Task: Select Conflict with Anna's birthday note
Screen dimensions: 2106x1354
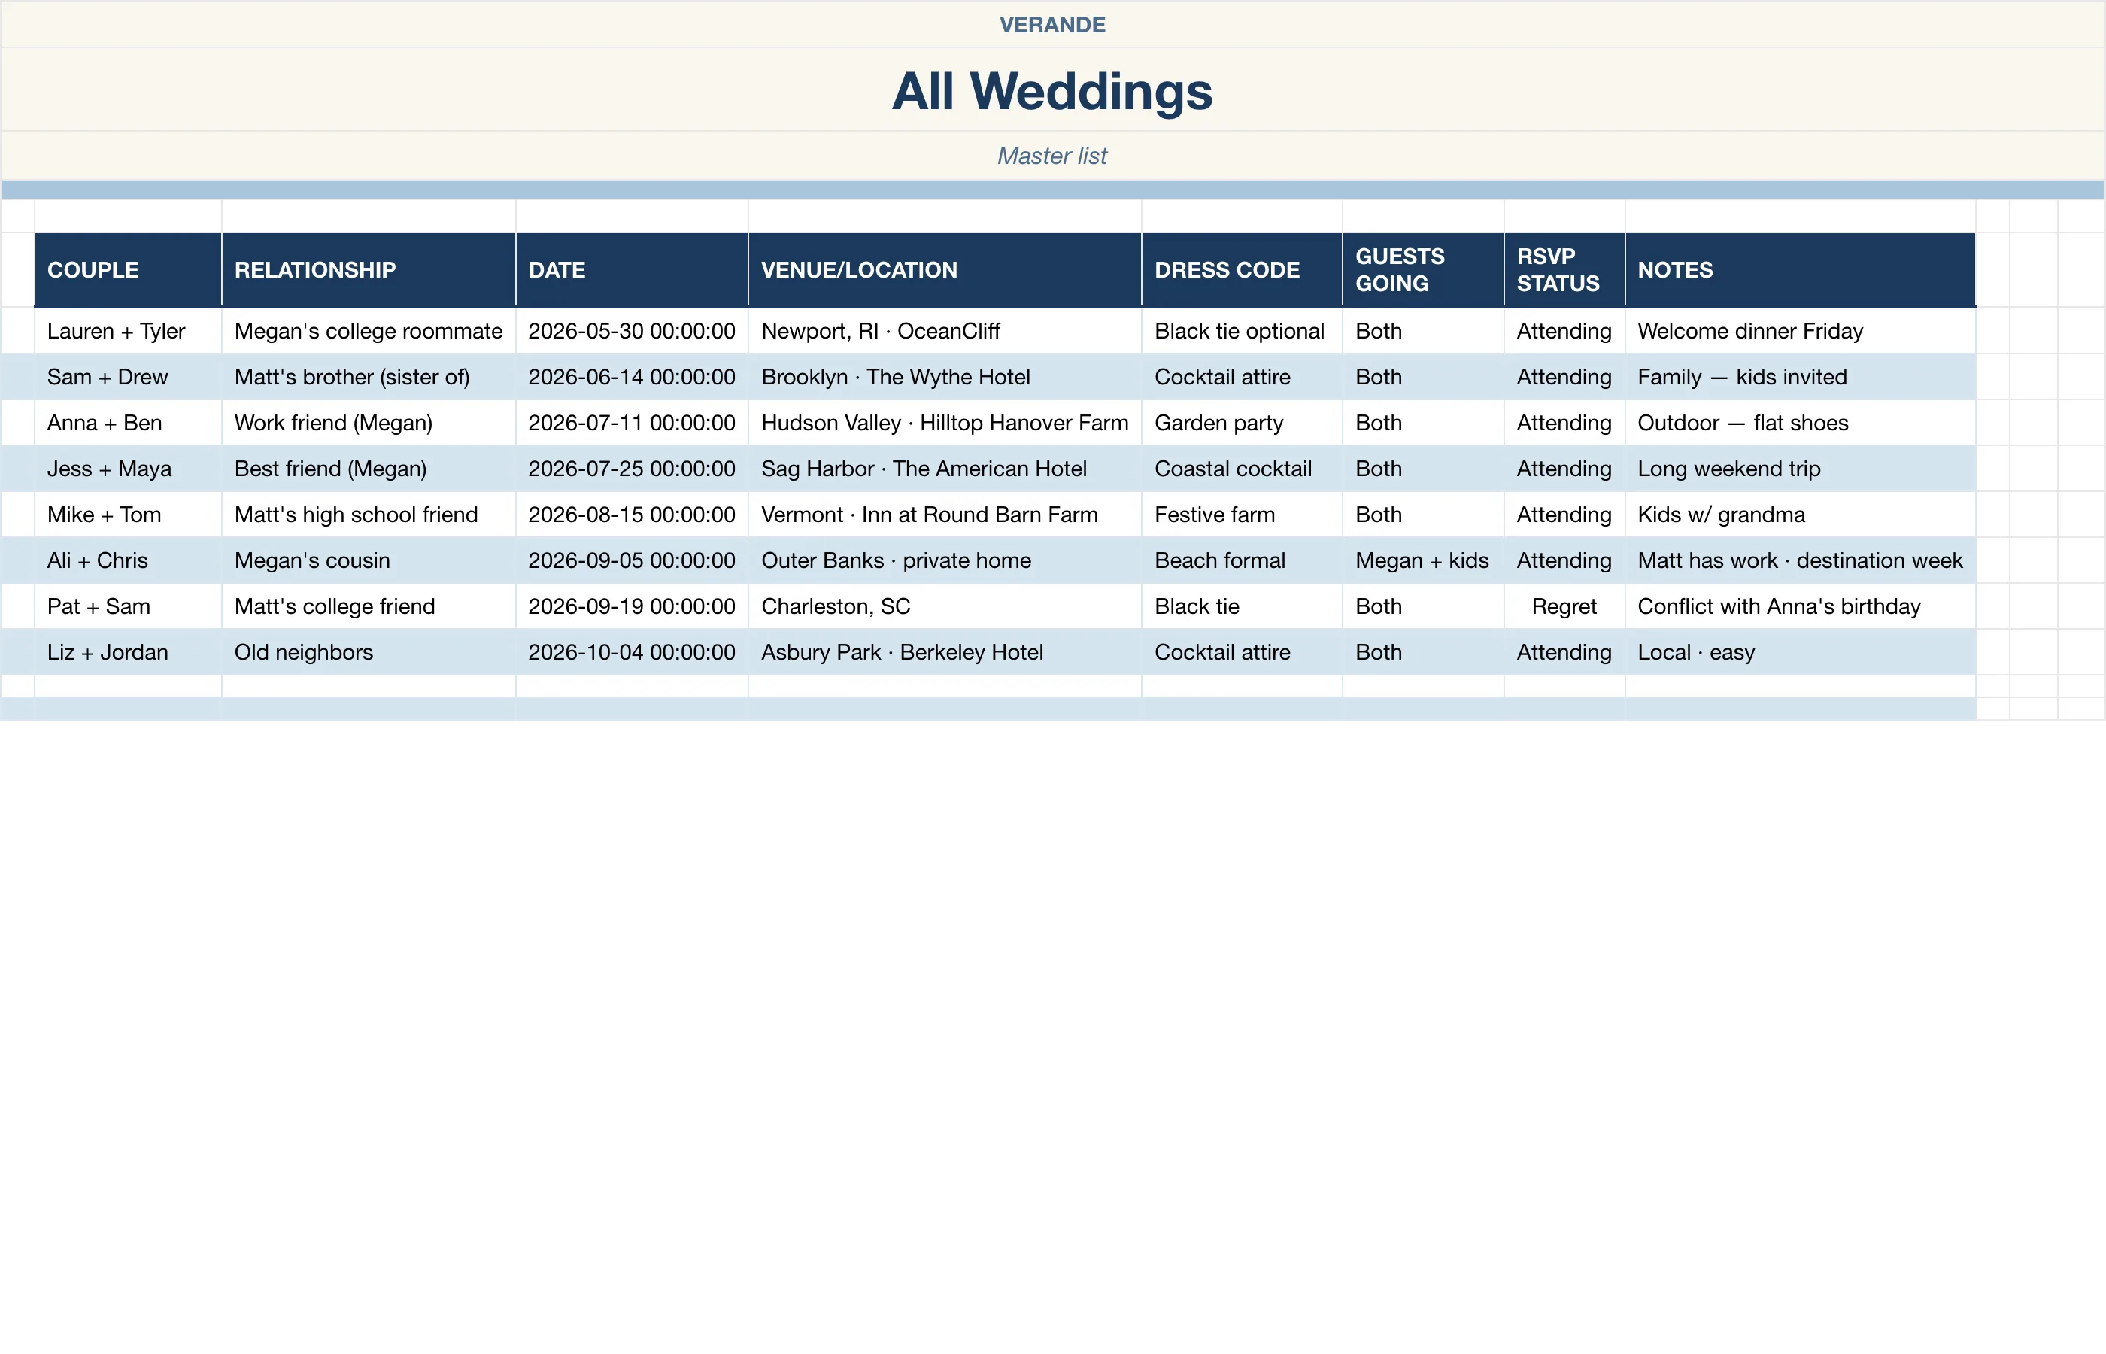Action: pos(1800,606)
